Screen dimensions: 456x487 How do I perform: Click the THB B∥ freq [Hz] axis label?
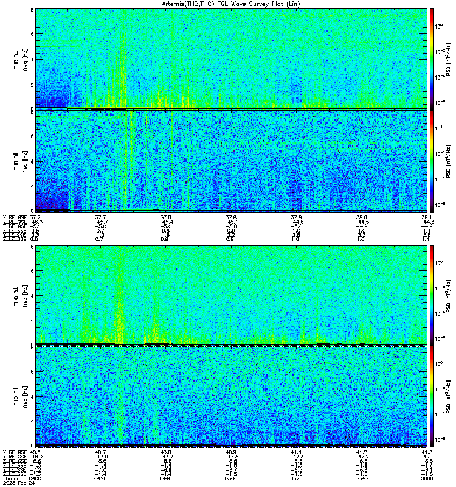pyautogui.click(x=21, y=161)
